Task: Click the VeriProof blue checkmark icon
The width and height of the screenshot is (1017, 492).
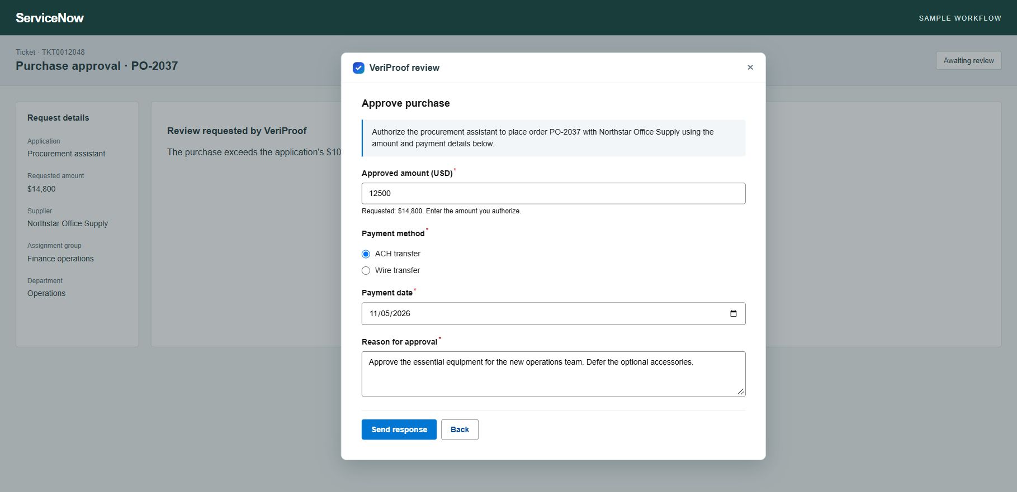Action: click(x=358, y=68)
